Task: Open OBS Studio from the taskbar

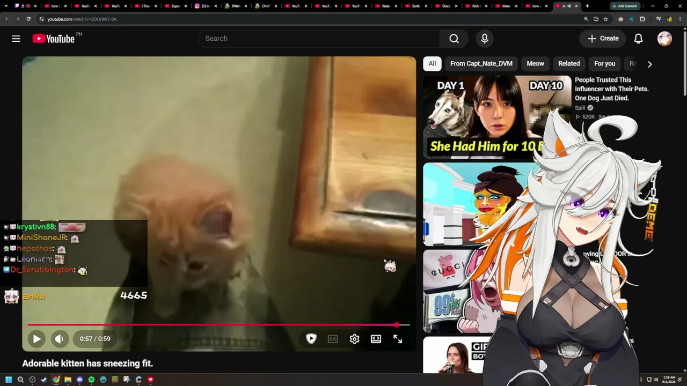Action: 32,380
